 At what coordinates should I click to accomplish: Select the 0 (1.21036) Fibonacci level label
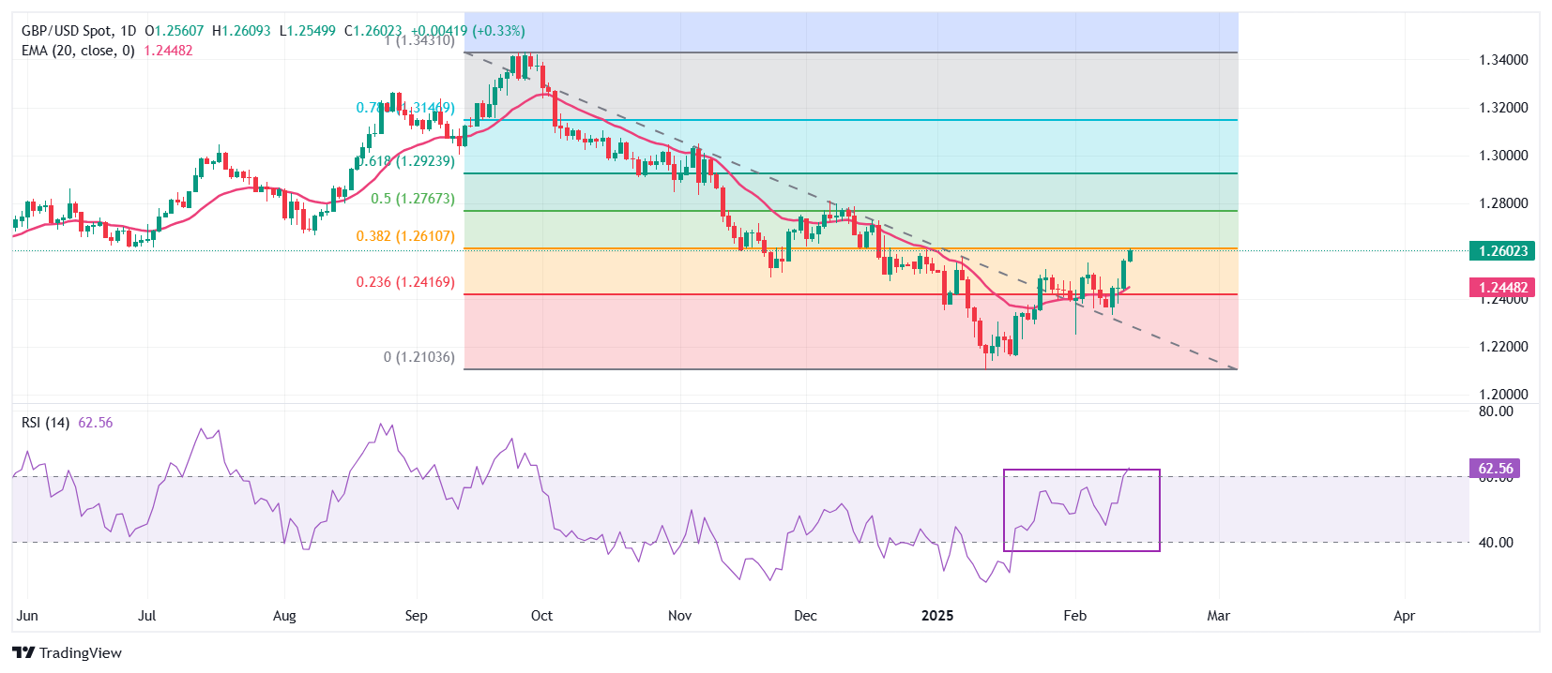tap(418, 357)
